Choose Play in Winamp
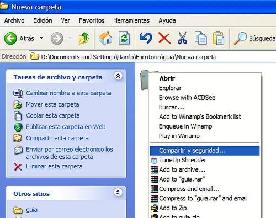The height and width of the screenshot is (218, 276). click(205, 136)
